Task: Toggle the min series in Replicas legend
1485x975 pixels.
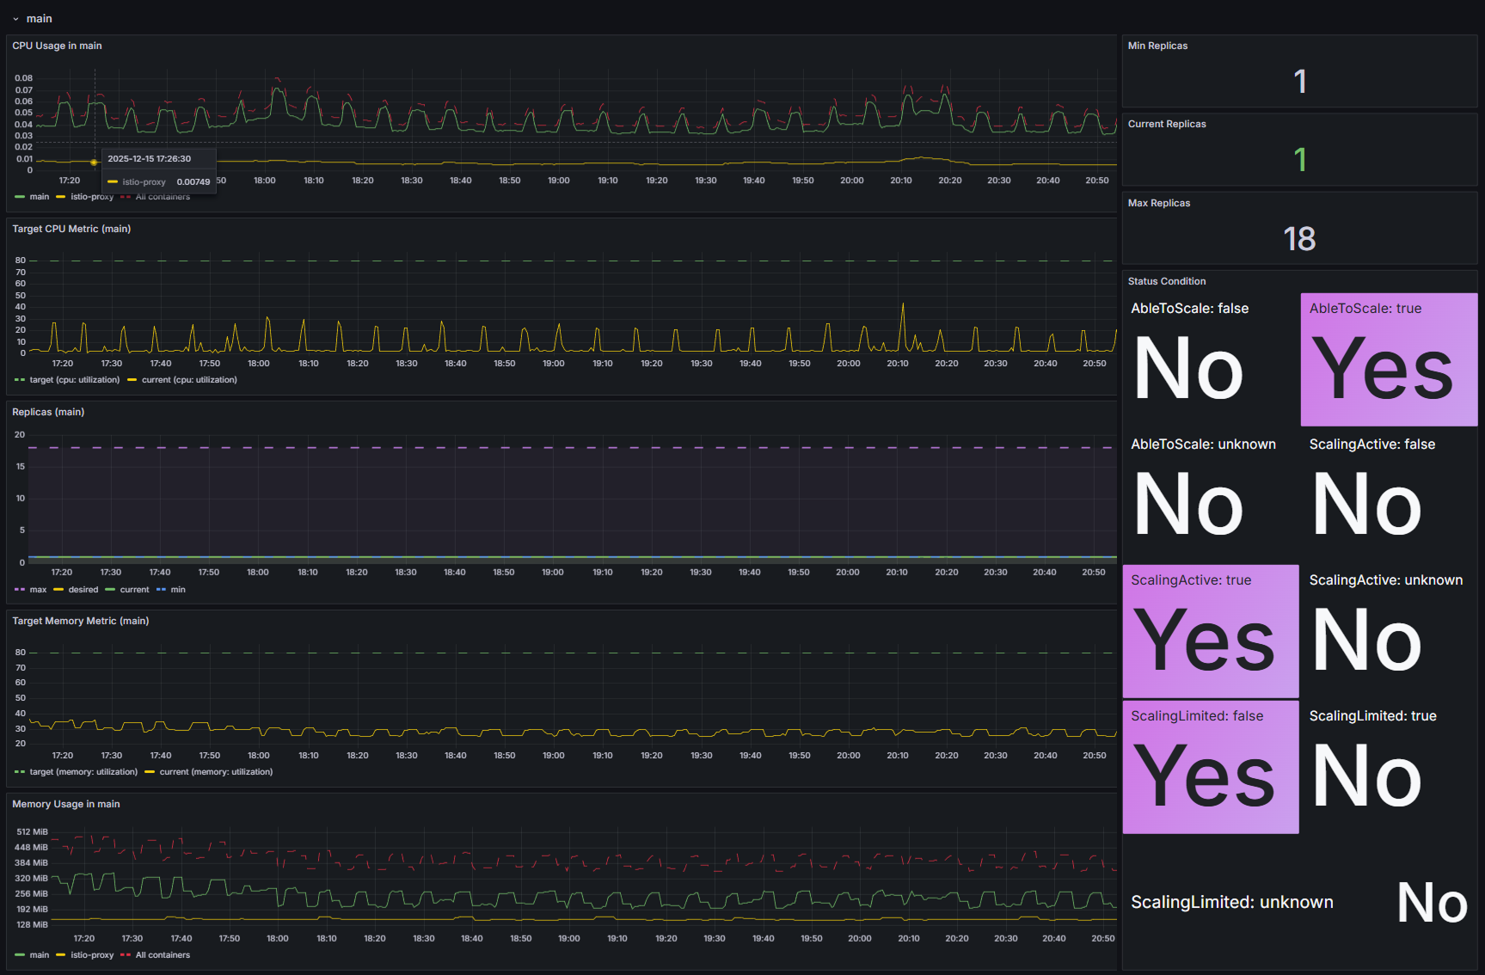Action: (x=175, y=589)
